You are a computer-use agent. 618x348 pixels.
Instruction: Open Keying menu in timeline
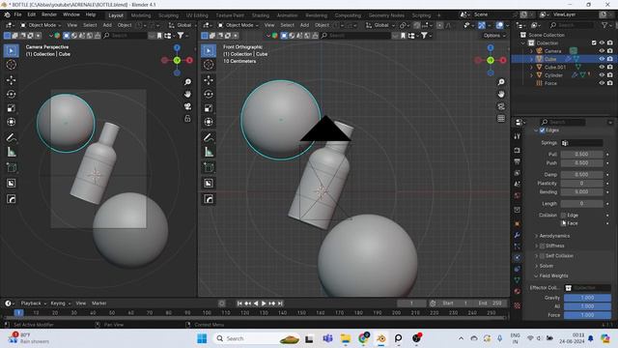60,304
